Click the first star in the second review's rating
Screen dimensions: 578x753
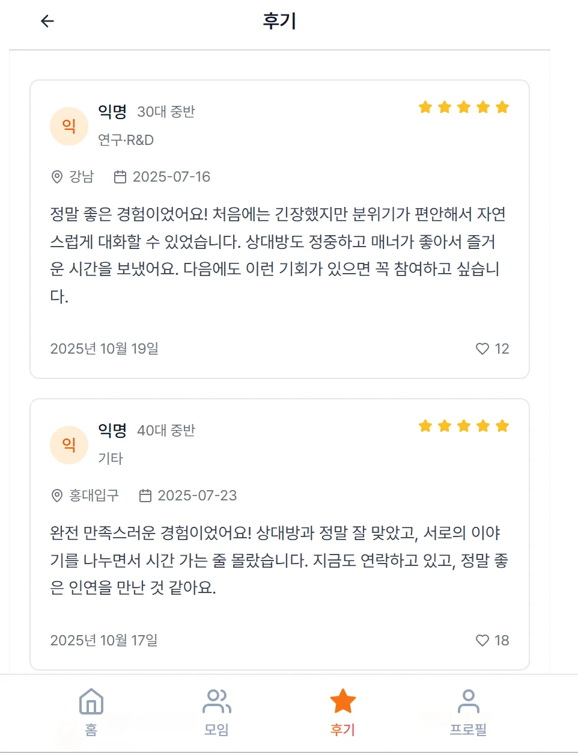tap(425, 425)
